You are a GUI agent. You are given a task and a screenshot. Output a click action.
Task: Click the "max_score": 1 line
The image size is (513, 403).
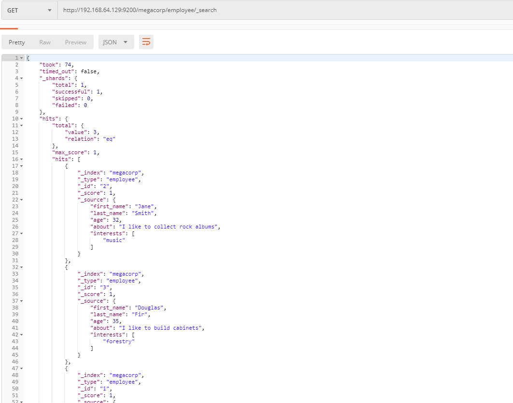(76, 152)
